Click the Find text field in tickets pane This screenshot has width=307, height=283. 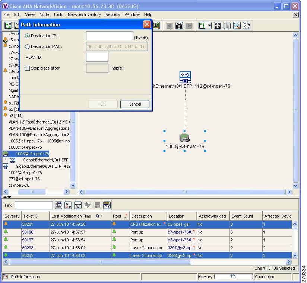(34, 205)
